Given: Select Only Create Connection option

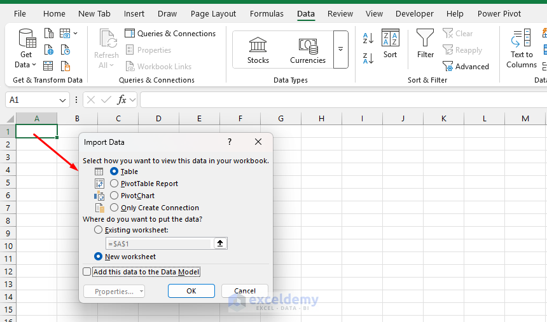Looking at the screenshot, I should coord(114,208).
